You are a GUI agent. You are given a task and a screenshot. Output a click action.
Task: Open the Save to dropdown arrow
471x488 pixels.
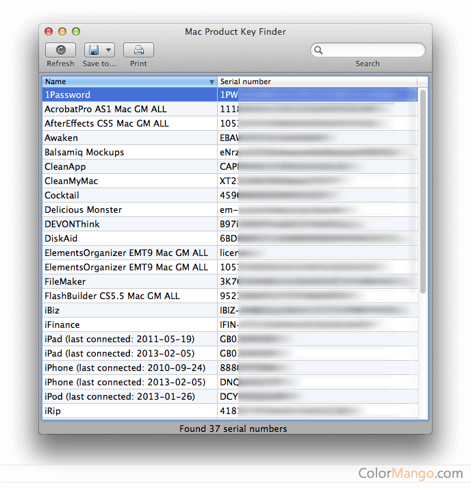coord(108,50)
